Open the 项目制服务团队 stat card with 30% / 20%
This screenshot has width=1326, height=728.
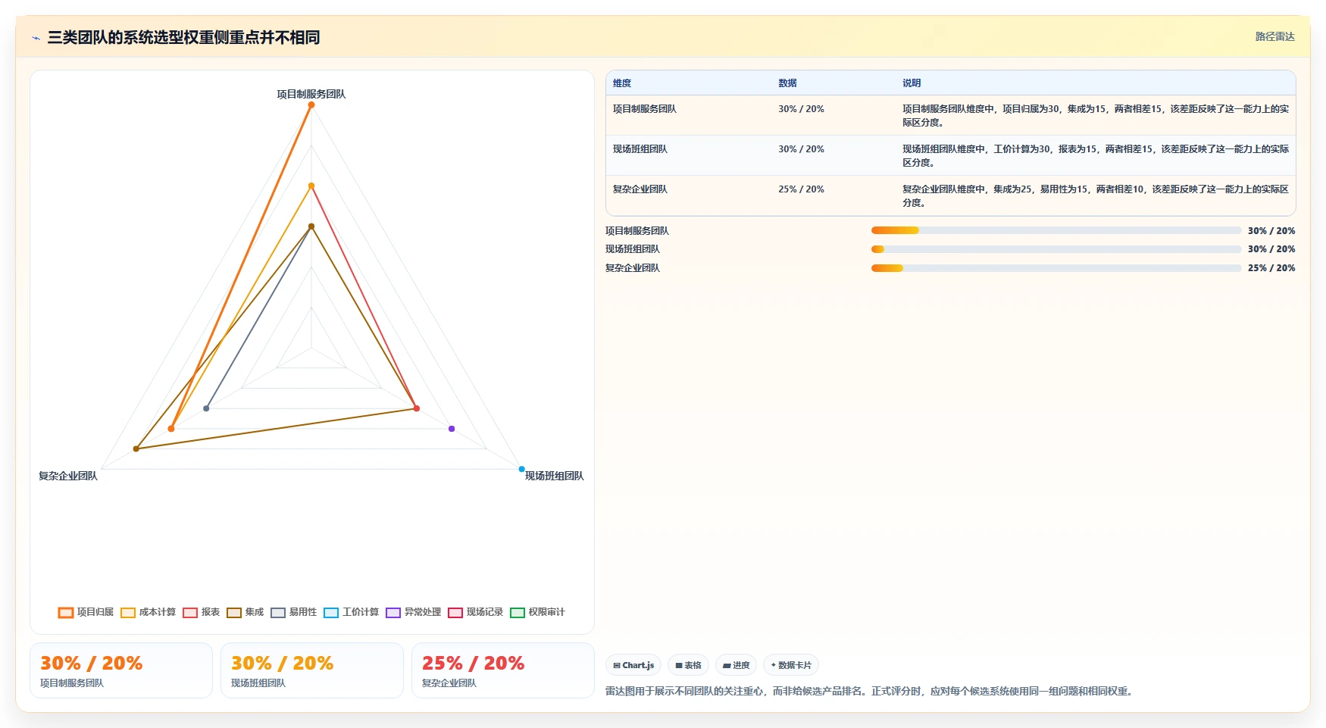[x=121, y=670]
